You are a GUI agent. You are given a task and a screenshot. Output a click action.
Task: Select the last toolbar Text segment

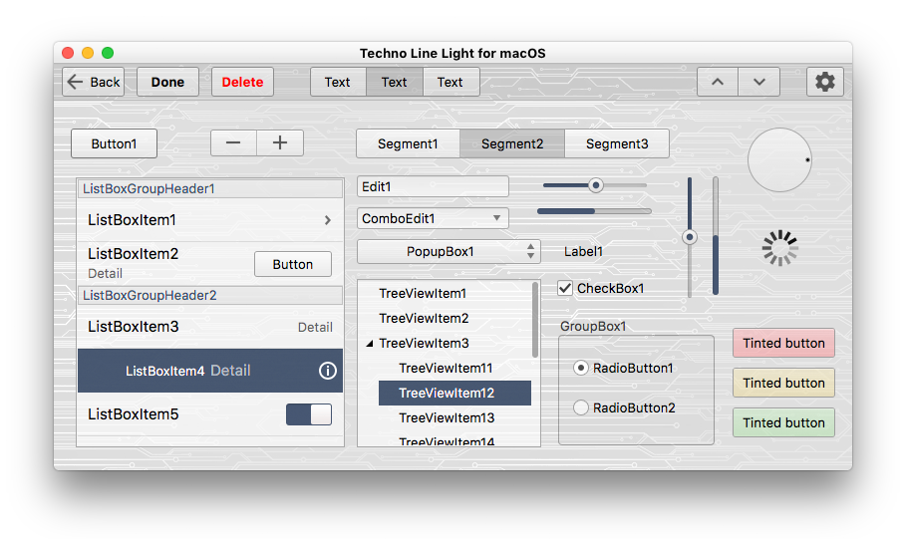click(x=451, y=82)
